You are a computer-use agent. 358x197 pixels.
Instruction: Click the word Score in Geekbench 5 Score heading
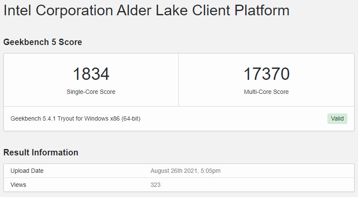(x=70, y=42)
